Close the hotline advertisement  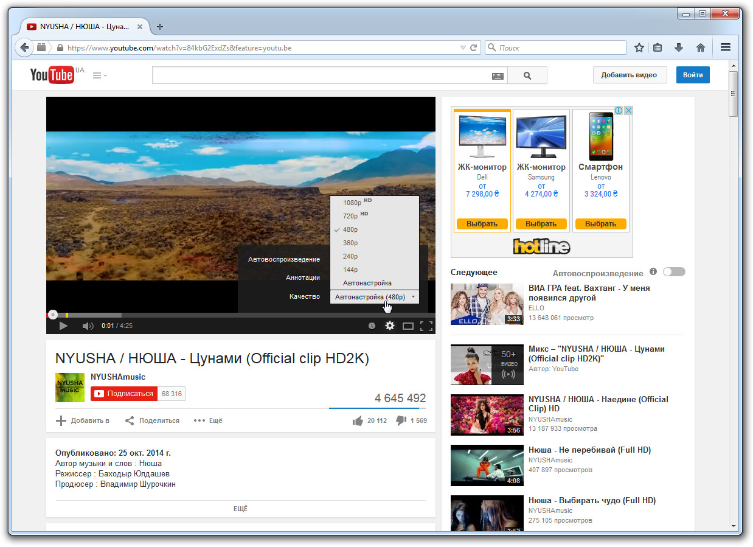628,111
